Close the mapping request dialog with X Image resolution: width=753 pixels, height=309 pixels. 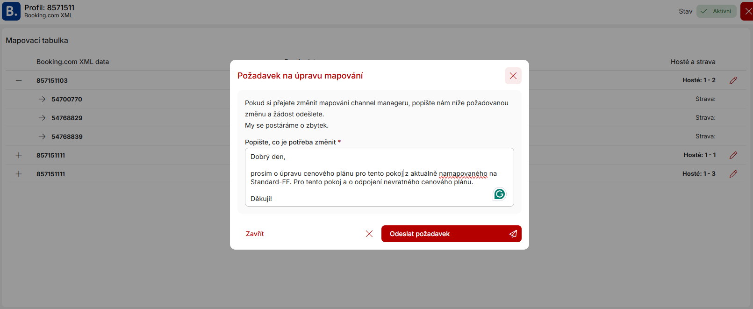click(513, 76)
